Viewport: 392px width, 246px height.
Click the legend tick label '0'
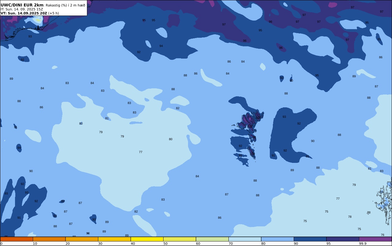pos(1,244)
